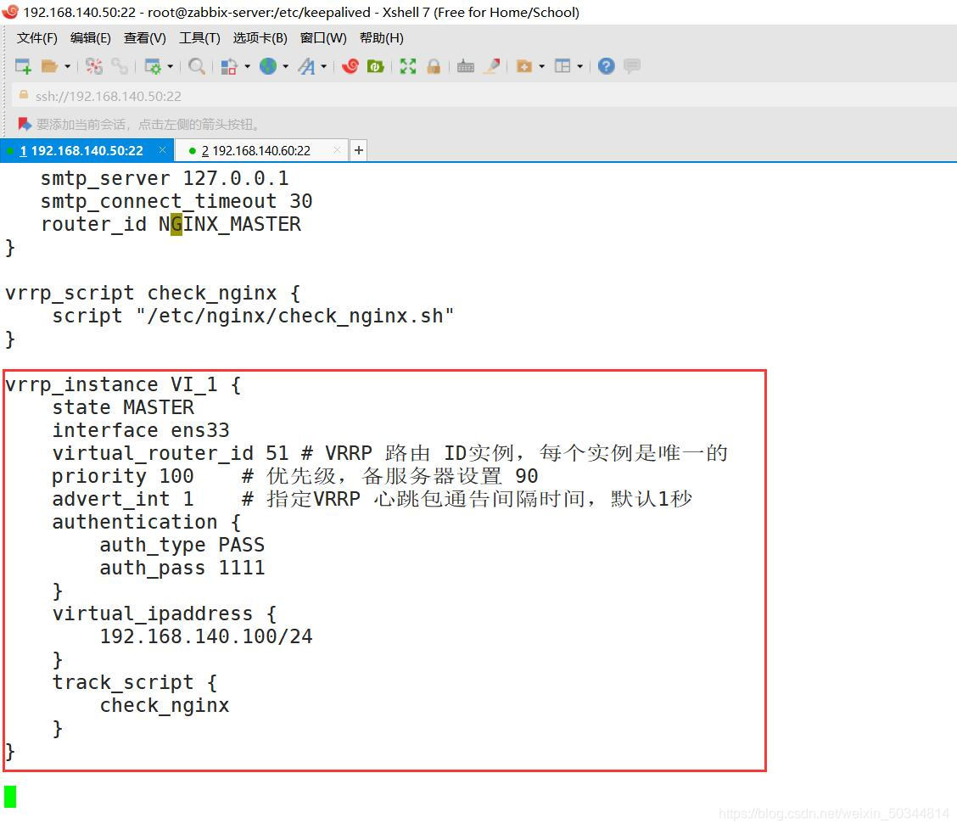957x829 pixels.
Task: Click the line 'interface ens33'
Action: (141, 430)
